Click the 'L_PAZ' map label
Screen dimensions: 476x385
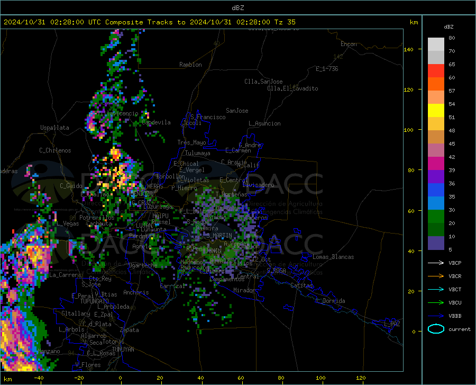392,324
